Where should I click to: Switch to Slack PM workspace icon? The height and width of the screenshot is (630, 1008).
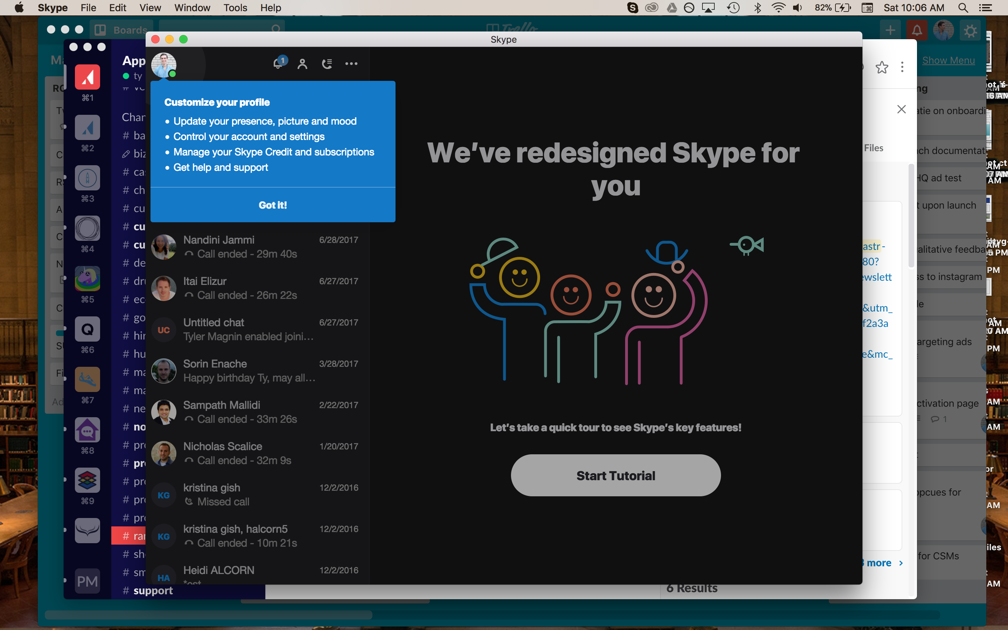click(87, 581)
